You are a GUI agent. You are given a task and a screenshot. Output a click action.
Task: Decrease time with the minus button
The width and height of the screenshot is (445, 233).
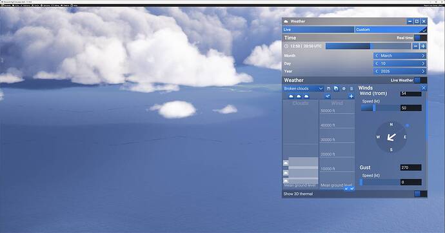416,46
